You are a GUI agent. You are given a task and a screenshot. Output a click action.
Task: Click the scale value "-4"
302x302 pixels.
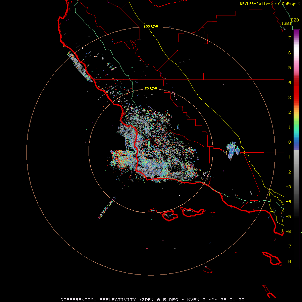288,202
